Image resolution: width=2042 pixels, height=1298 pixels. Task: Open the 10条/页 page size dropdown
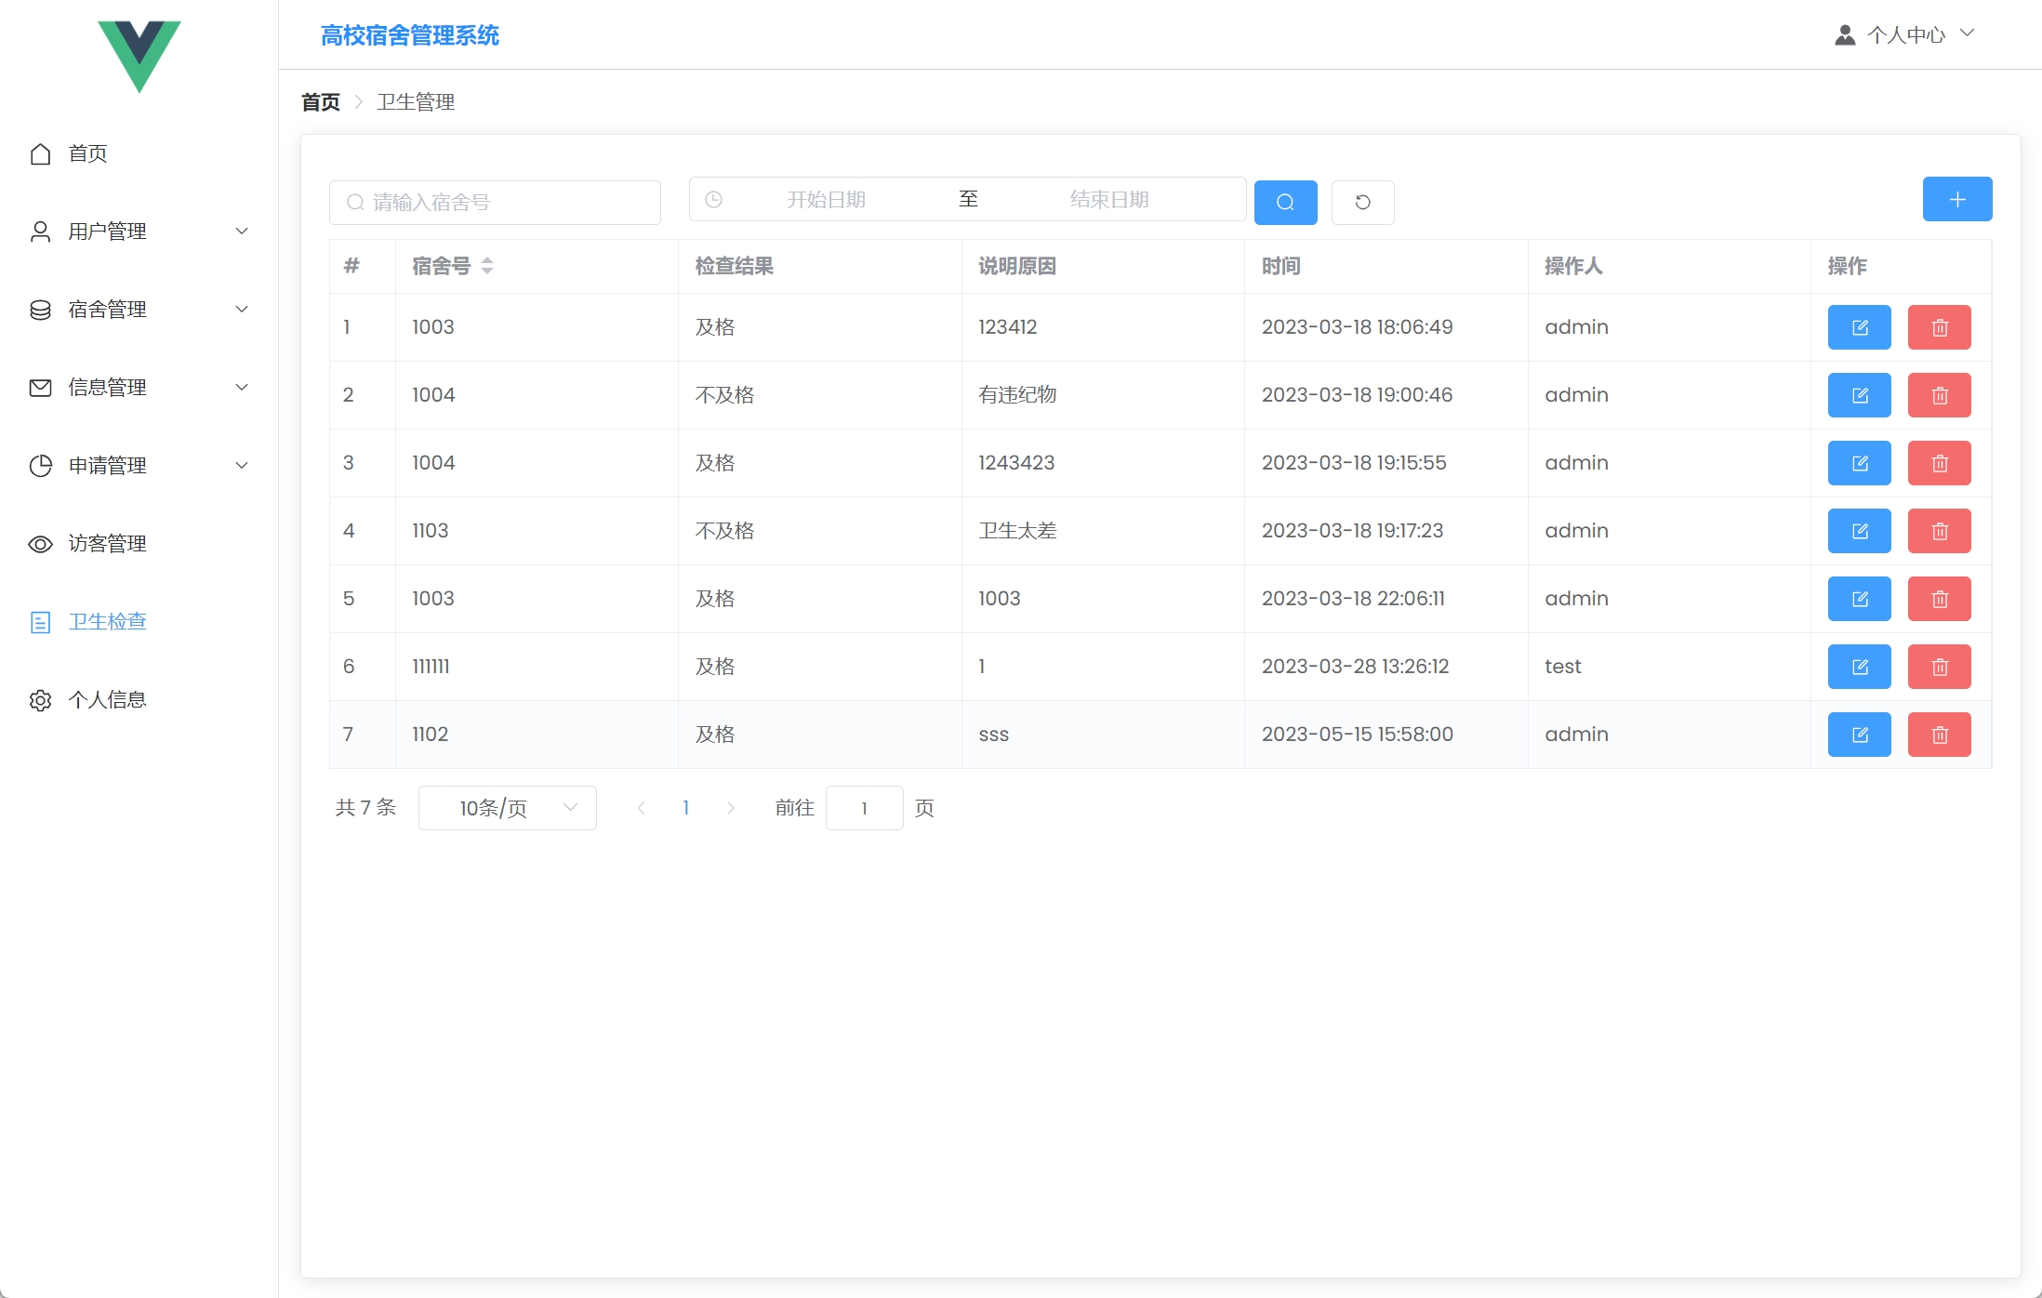click(x=507, y=808)
